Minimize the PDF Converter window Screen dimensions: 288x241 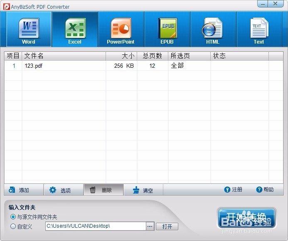tap(263, 4)
